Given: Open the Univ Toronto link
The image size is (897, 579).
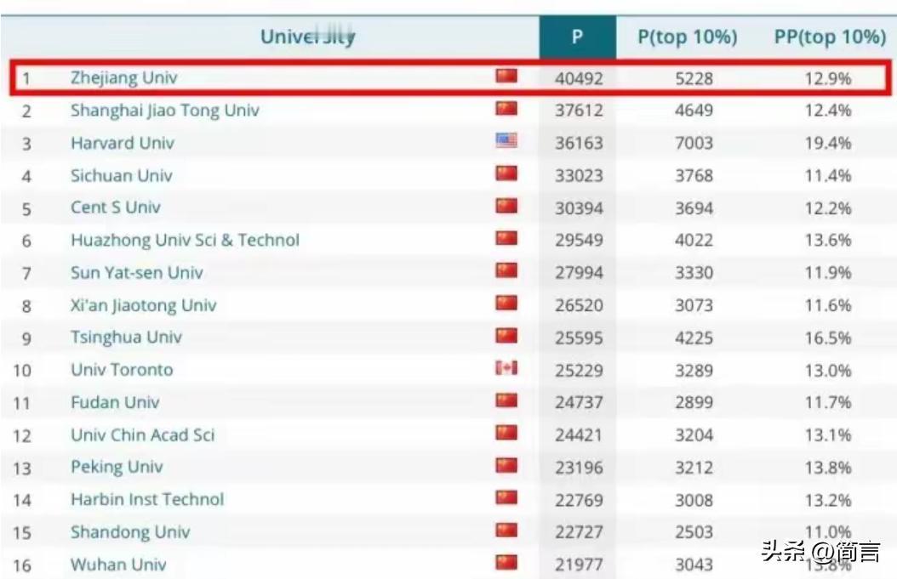Looking at the screenshot, I should (122, 370).
